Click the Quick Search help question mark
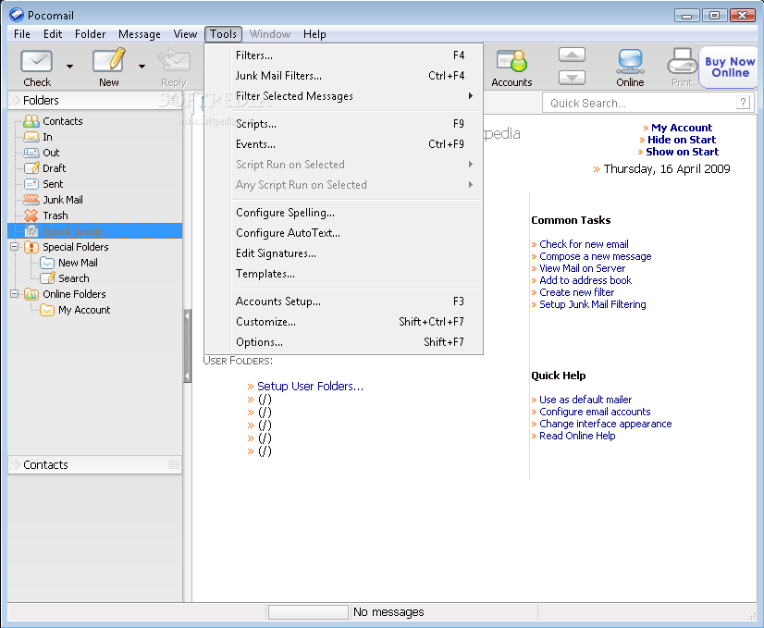Image resolution: width=764 pixels, height=628 pixels. click(x=743, y=103)
